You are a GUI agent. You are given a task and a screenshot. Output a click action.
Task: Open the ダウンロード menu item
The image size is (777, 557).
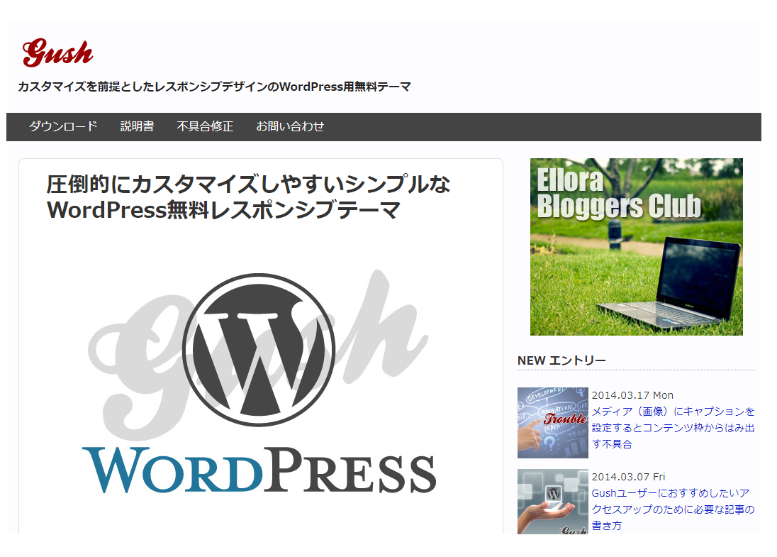[x=63, y=126]
